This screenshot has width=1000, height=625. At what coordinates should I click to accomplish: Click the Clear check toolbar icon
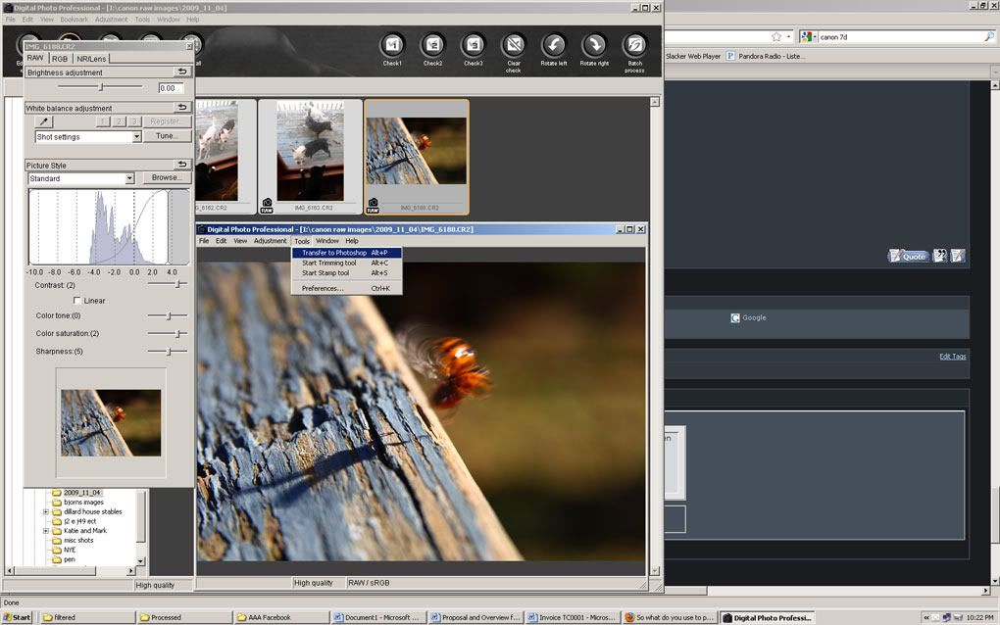pyautogui.click(x=513, y=45)
